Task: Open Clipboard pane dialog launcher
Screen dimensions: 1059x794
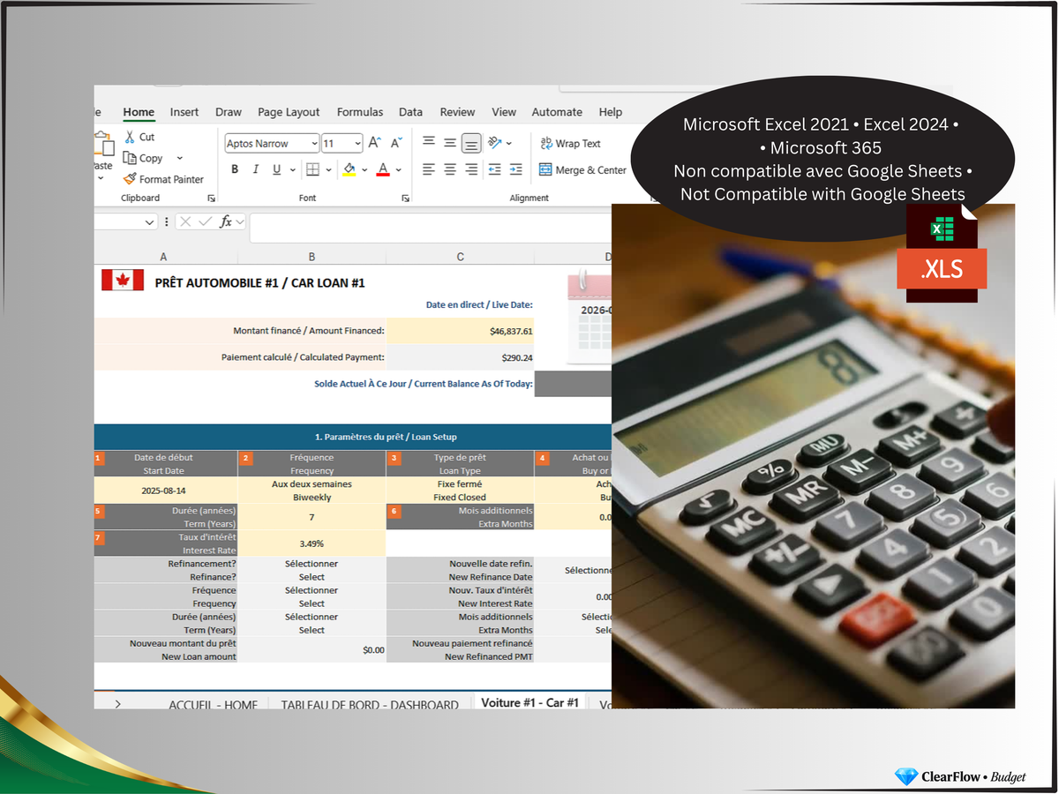Action: pos(211,198)
